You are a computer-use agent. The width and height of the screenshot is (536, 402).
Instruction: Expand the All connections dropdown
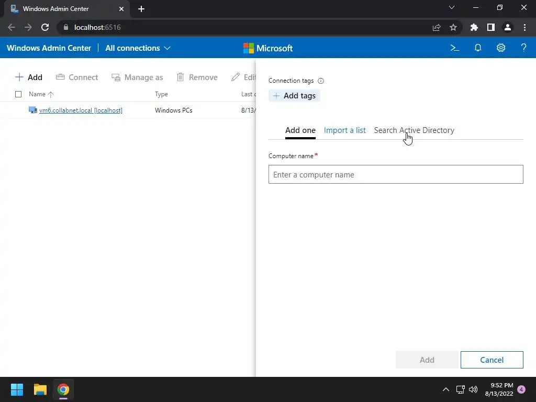pyautogui.click(x=138, y=48)
